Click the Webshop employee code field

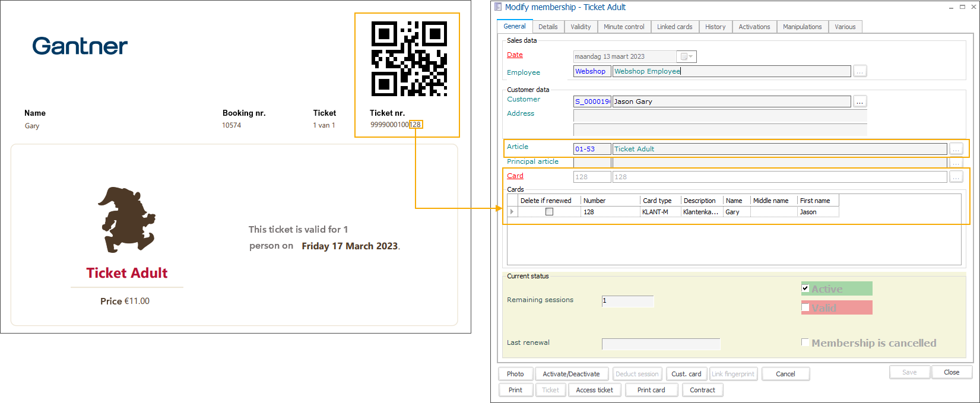592,71
